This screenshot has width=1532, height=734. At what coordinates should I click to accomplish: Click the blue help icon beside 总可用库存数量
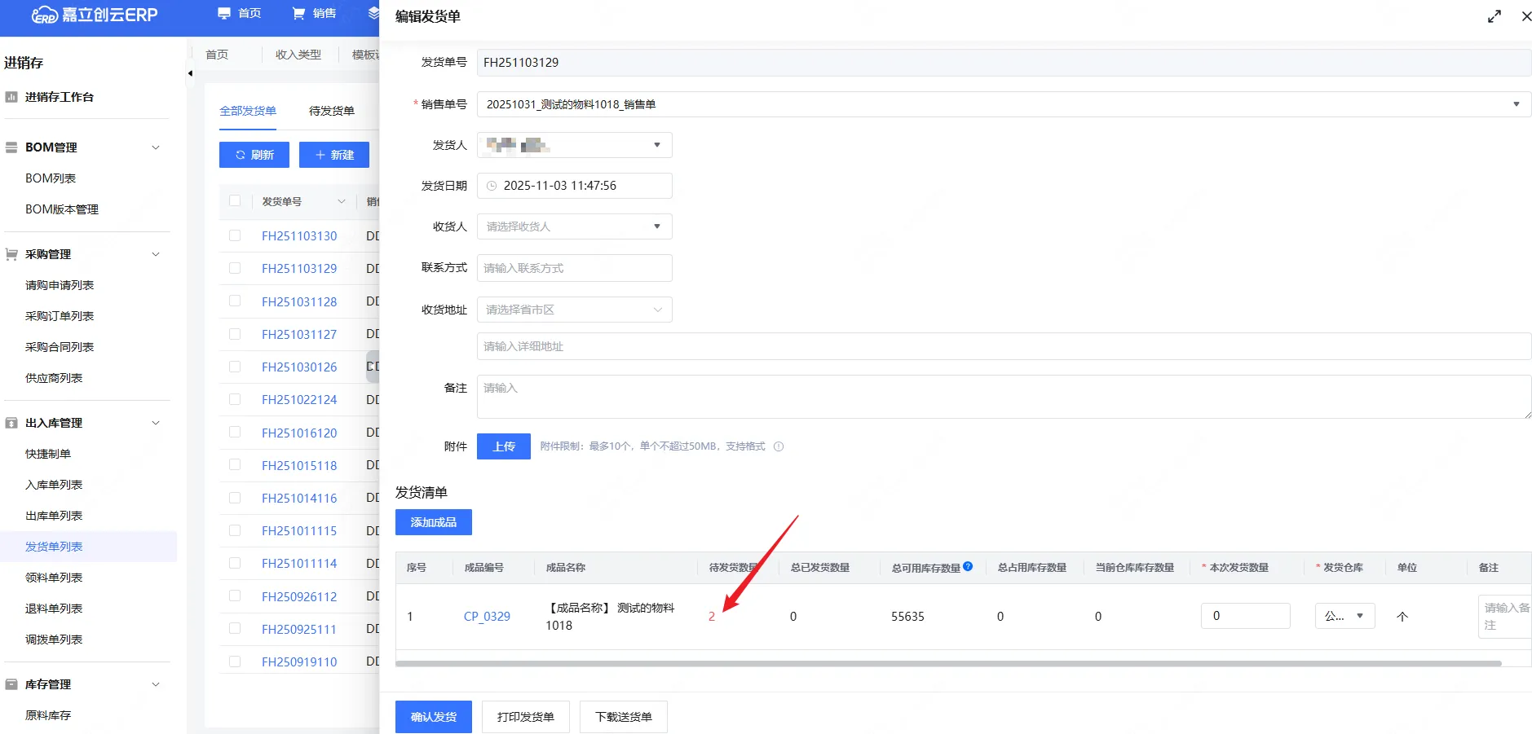click(968, 566)
